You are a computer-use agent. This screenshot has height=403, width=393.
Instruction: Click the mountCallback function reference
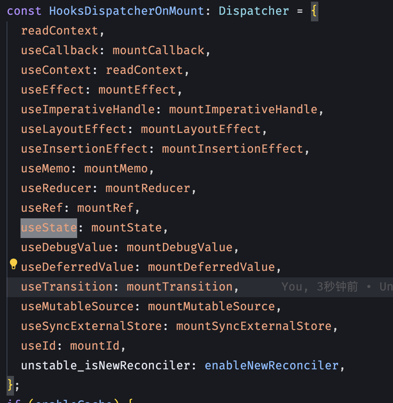[158, 50]
